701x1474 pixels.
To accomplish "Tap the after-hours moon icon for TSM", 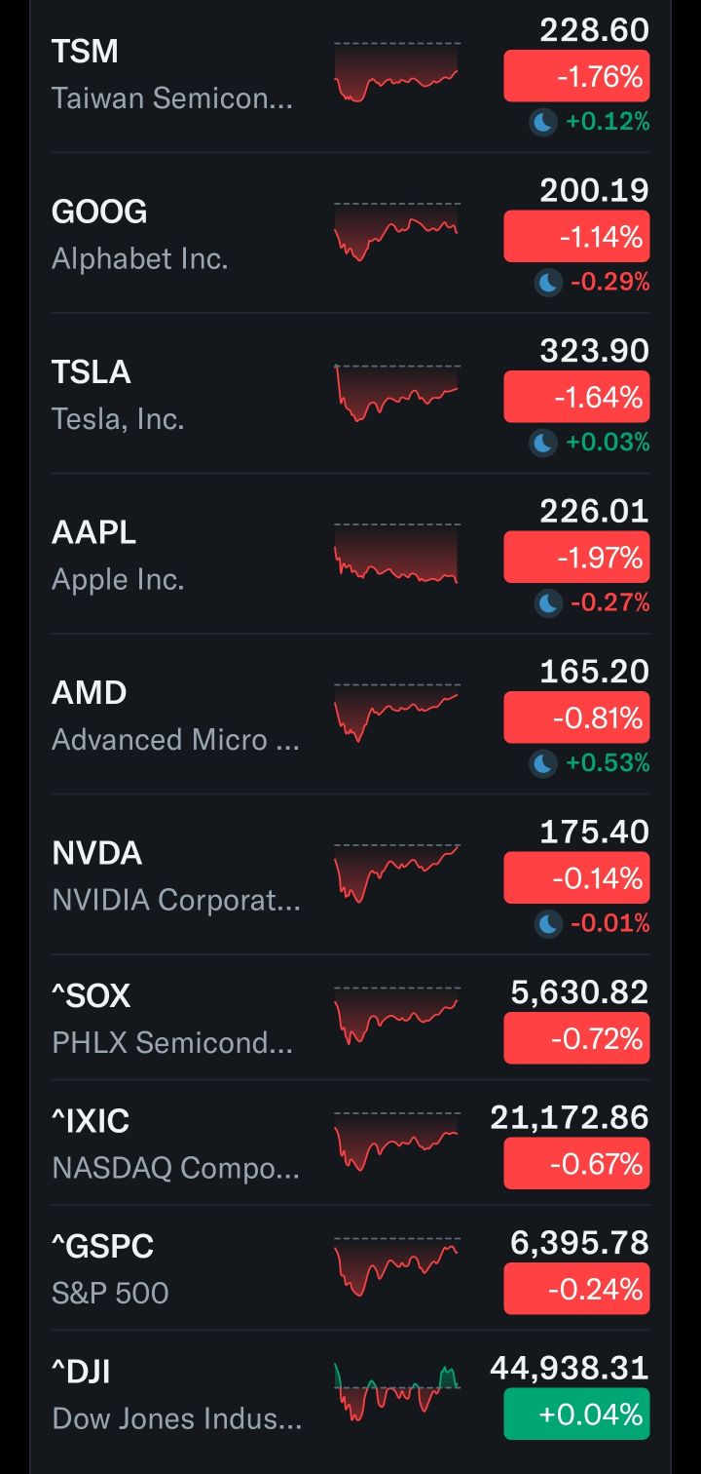I will tap(542, 122).
